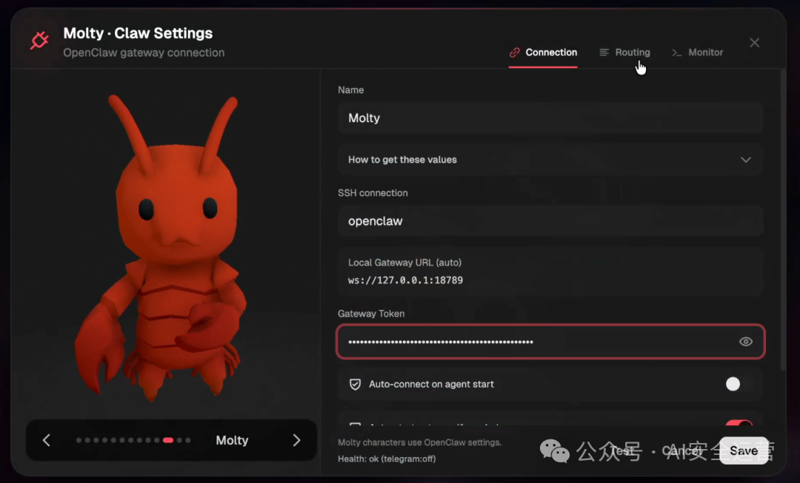
Task: Click the Molty characters use OpenClaw settings note
Action: point(419,442)
